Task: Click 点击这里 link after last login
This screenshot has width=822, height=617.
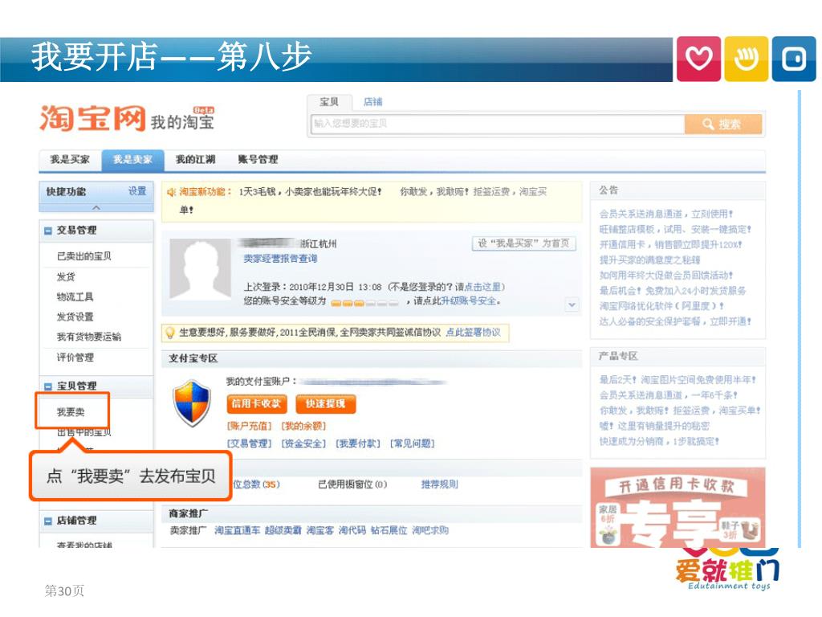Action: pyautogui.click(x=482, y=287)
